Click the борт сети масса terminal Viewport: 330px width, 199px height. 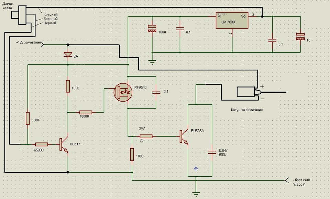(x=287, y=180)
